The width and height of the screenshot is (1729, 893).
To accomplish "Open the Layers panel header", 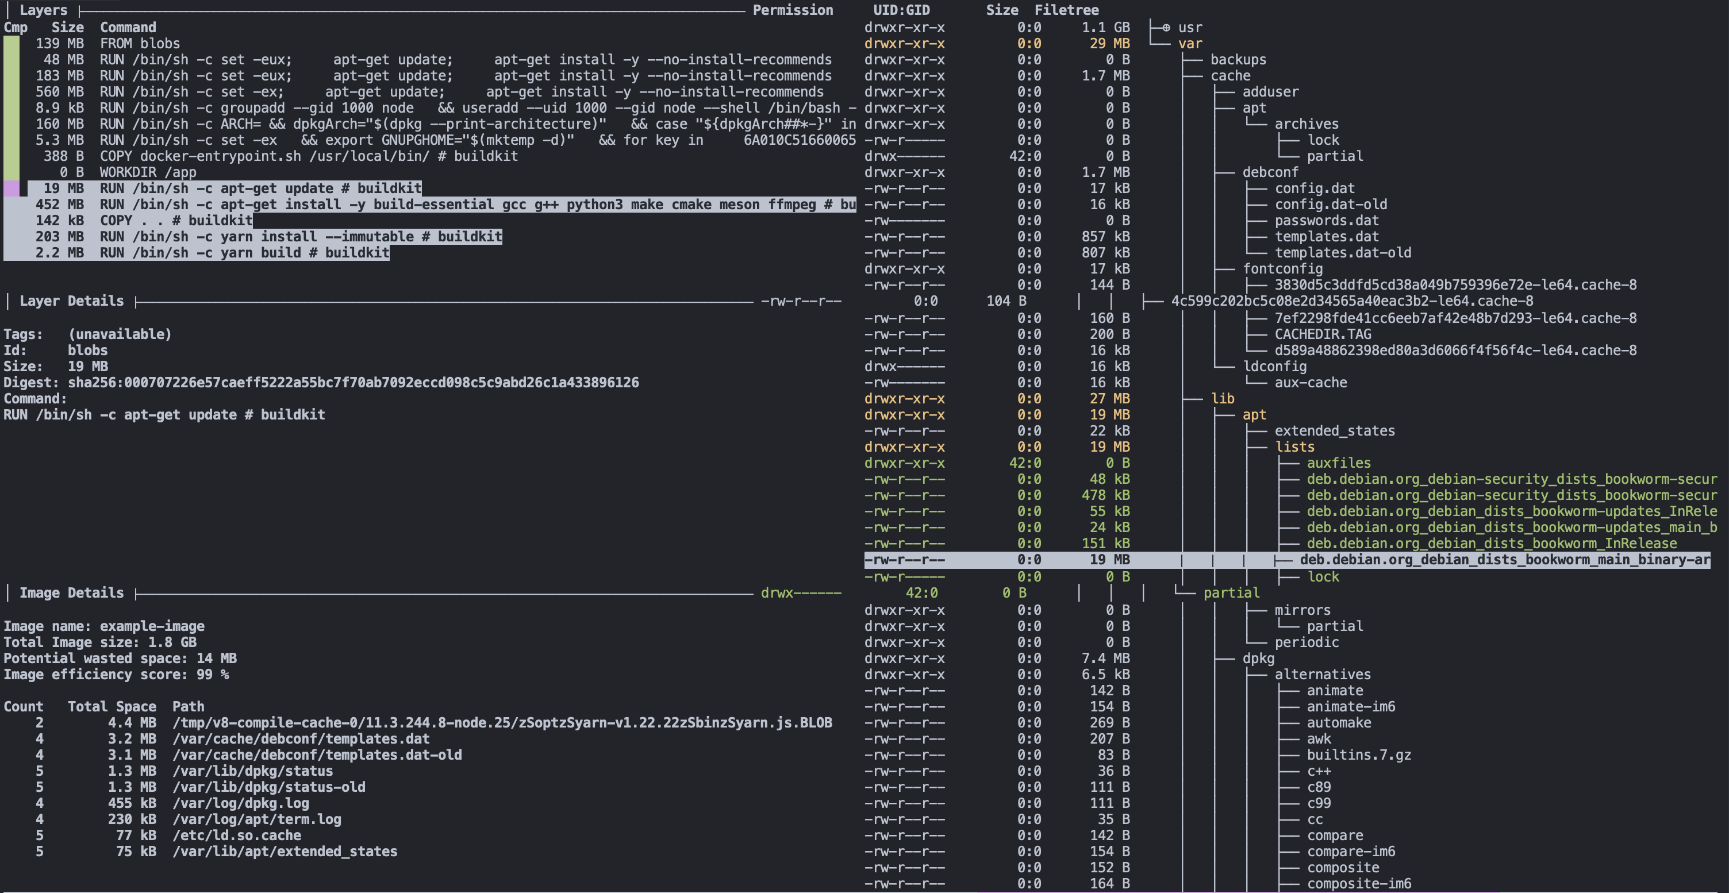I will 43,10.
